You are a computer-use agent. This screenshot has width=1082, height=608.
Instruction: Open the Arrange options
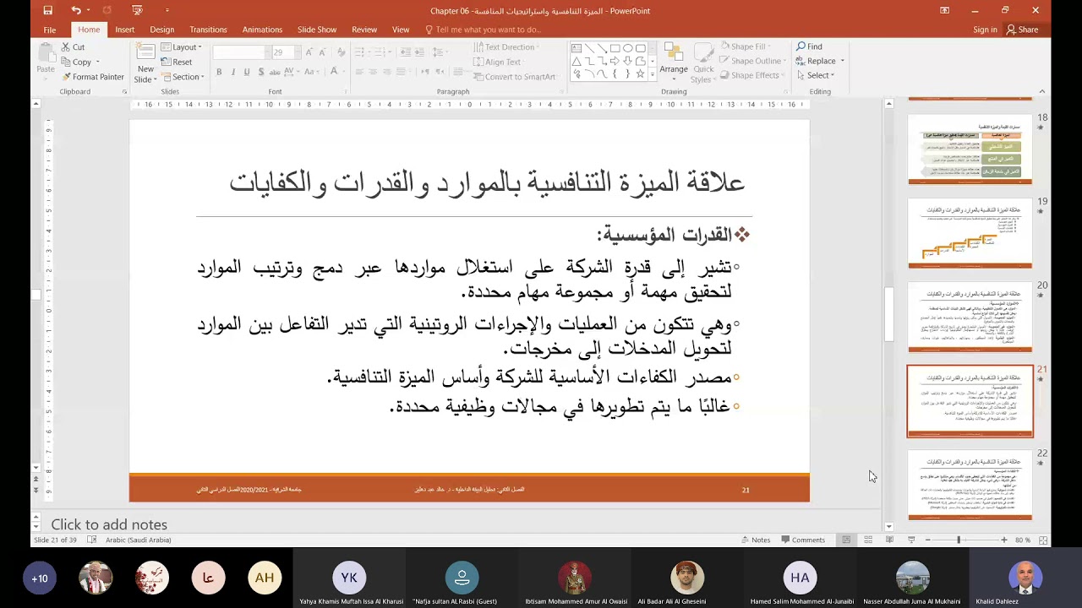pos(674,62)
